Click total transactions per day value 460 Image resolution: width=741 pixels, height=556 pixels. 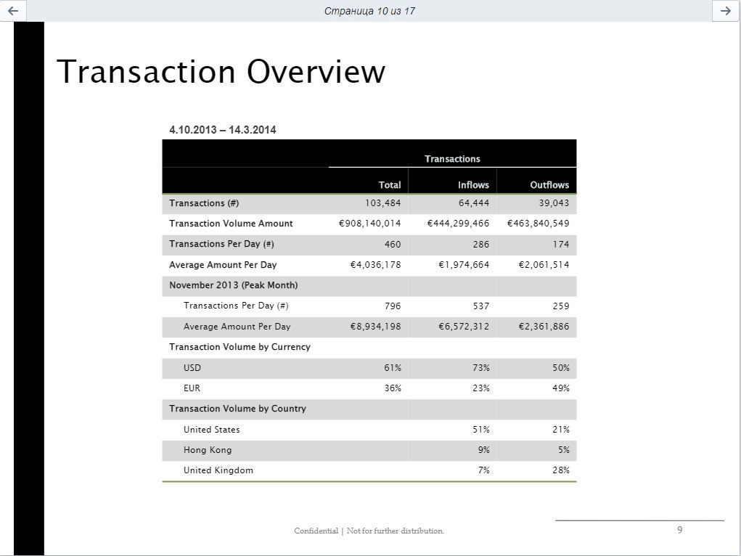pyautogui.click(x=392, y=245)
